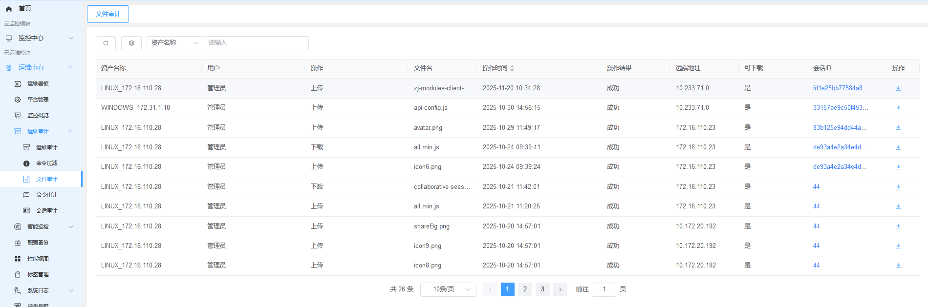
Task: Open the 资产名称 filter dropdown
Action: click(175, 43)
